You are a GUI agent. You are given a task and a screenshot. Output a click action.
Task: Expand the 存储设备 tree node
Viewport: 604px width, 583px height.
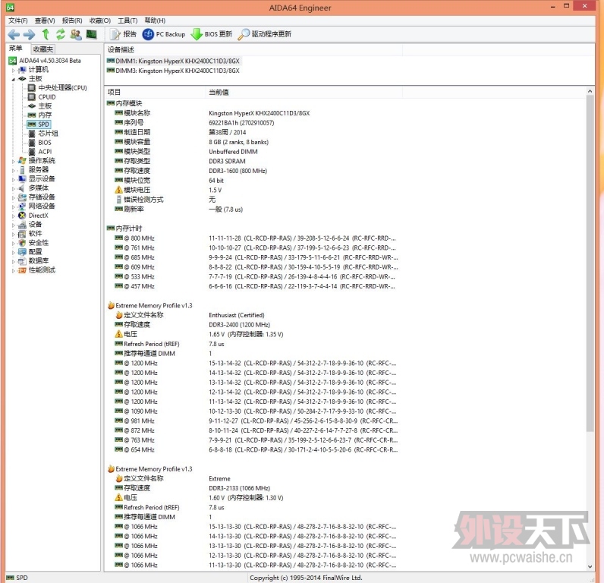coord(13,197)
